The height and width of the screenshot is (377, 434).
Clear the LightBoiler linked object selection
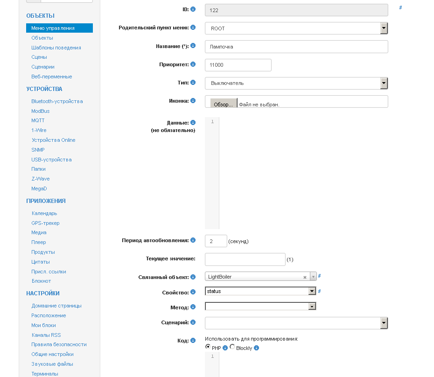tap(305, 277)
